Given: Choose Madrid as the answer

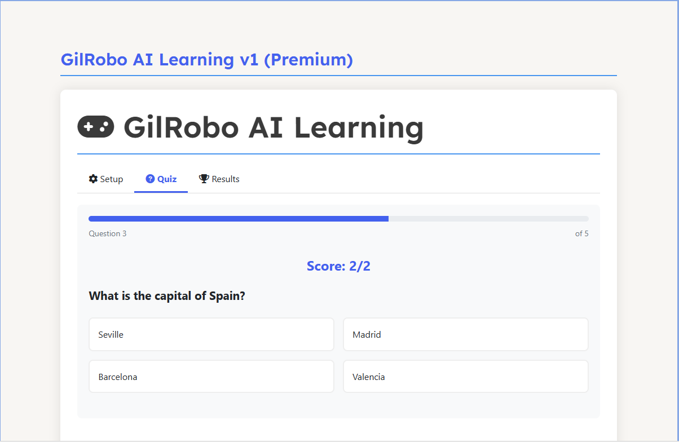Looking at the screenshot, I should coord(465,334).
